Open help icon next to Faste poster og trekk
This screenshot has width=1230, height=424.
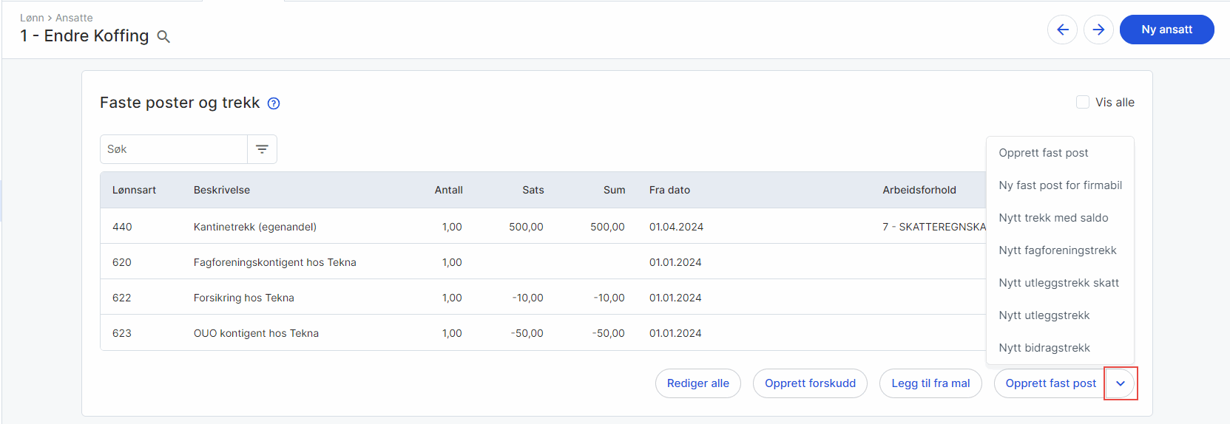(274, 103)
